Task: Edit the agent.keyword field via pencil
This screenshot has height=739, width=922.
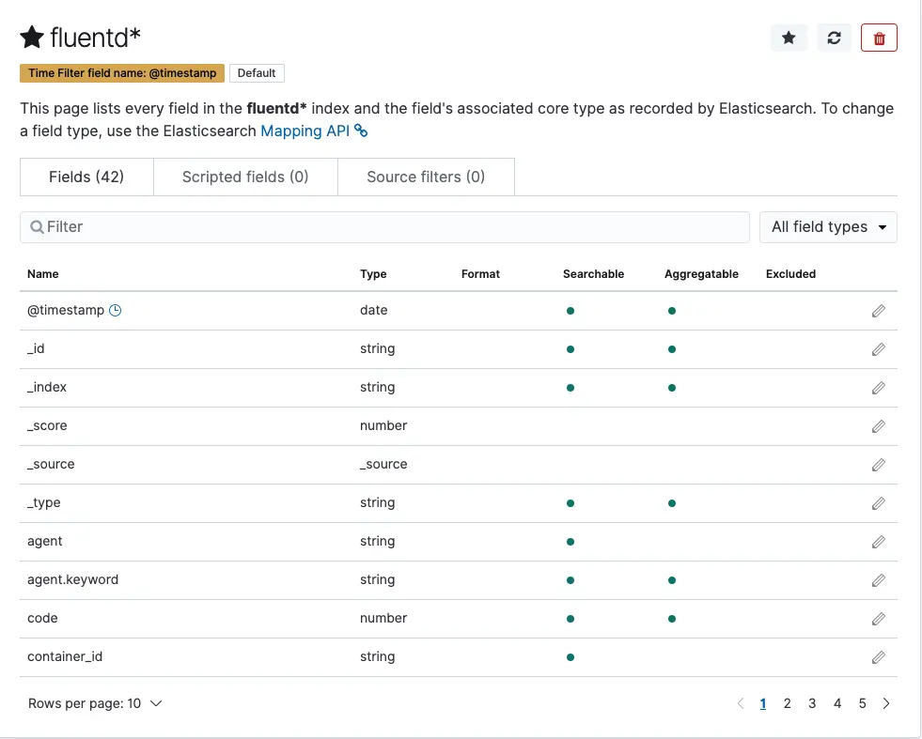Action: [x=879, y=580]
